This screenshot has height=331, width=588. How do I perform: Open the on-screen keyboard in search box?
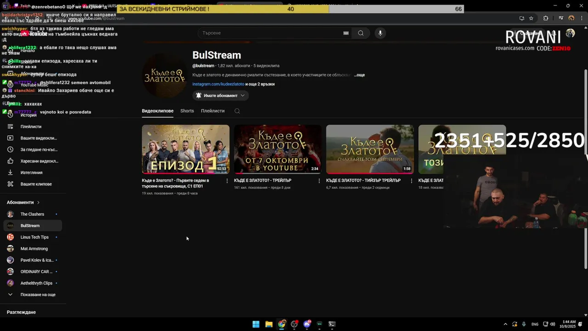point(346,33)
